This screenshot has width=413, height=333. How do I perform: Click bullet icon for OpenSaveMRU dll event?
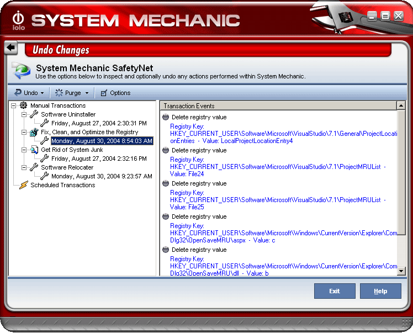(x=166, y=250)
